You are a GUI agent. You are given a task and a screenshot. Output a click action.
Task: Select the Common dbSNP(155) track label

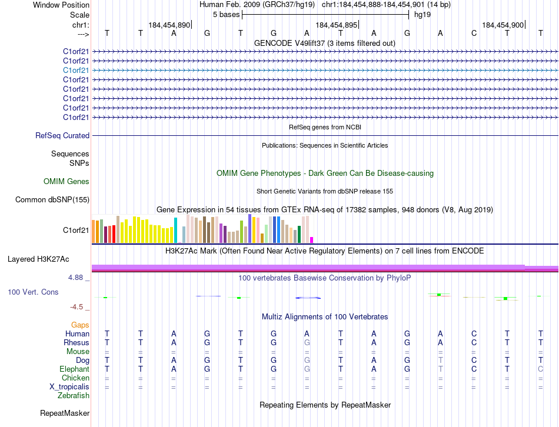52,199
